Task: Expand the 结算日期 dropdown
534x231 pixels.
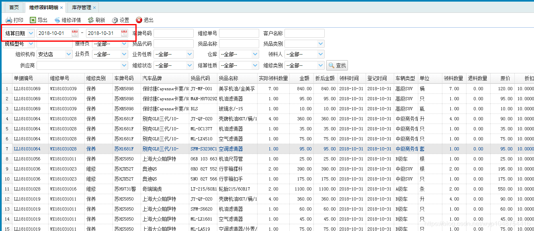Action: click(x=31, y=33)
